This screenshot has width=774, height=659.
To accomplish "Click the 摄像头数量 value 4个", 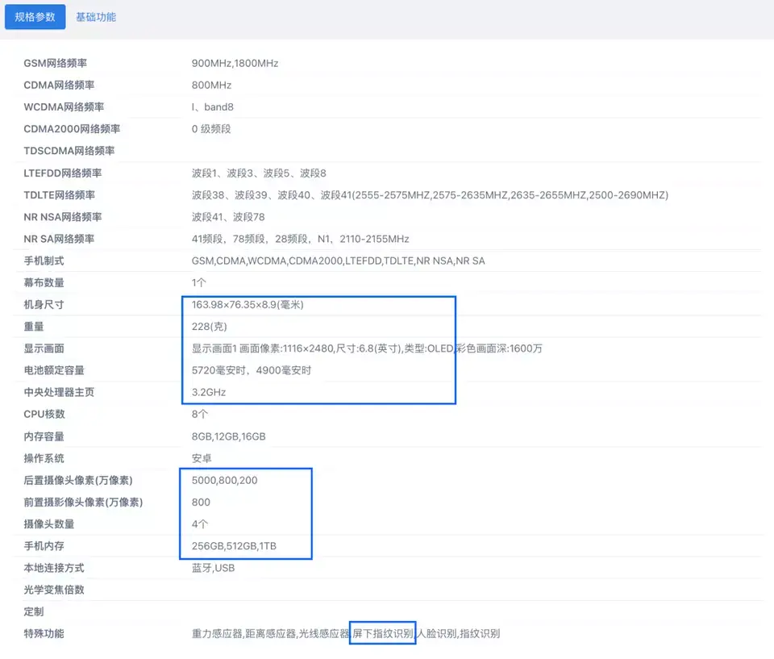I will point(200,523).
